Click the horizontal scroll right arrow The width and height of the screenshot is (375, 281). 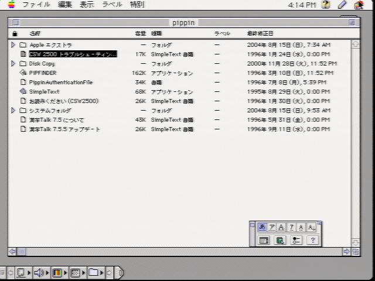click(x=346, y=251)
